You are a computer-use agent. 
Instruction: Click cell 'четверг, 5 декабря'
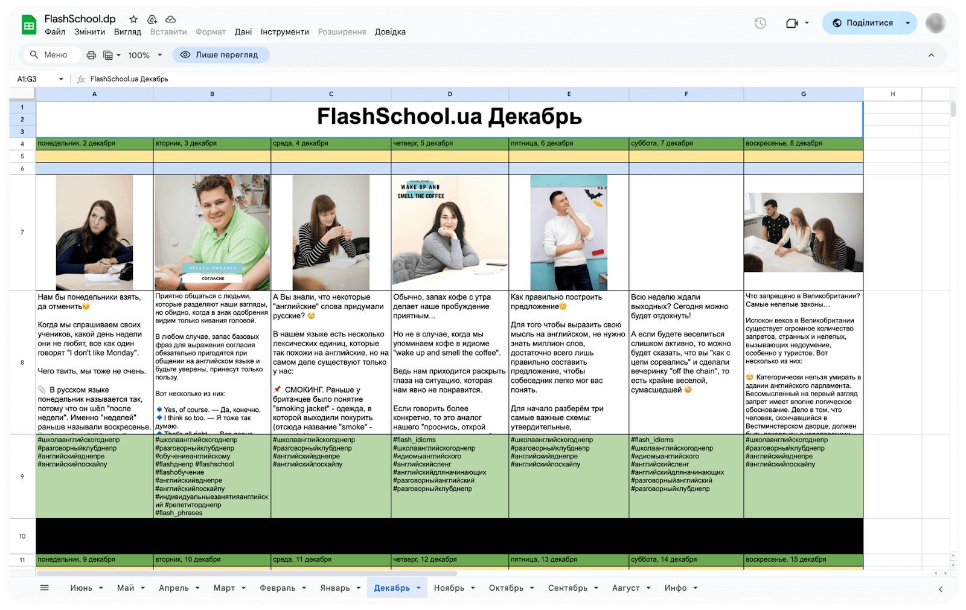tap(450, 144)
